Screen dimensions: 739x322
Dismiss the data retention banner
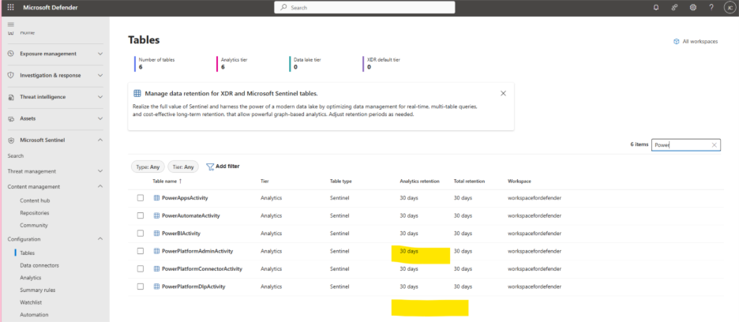[503, 93]
